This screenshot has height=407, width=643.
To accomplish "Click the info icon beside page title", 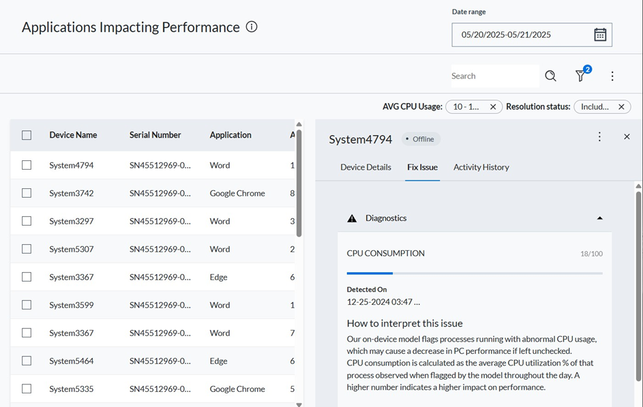I will pyautogui.click(x=252, y=27).
